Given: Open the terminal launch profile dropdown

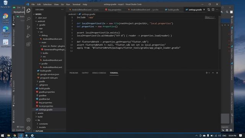Looking at the screenshot, I should 209,73.
